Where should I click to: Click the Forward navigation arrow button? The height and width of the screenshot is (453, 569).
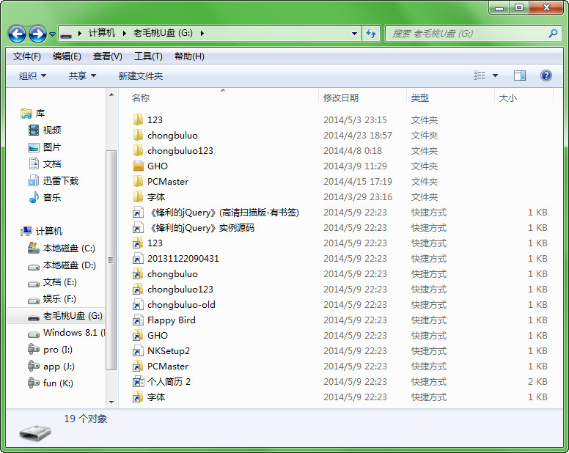(37, 34)
